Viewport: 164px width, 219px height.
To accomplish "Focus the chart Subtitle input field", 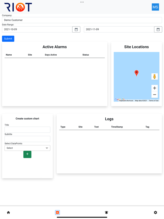I will coord(27,139).
